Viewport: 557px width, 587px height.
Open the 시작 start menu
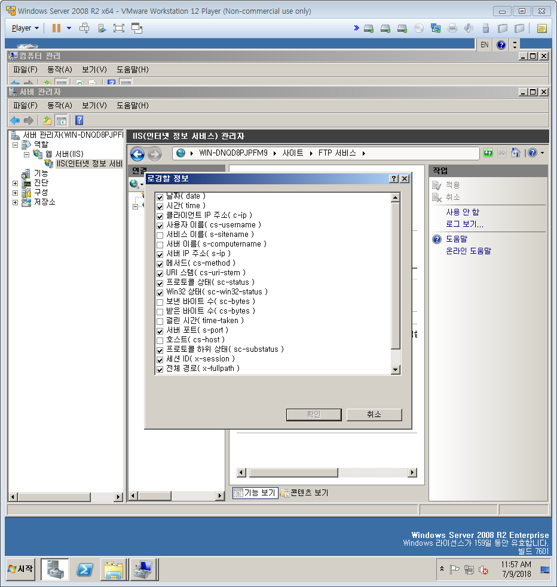coord(21,570)
